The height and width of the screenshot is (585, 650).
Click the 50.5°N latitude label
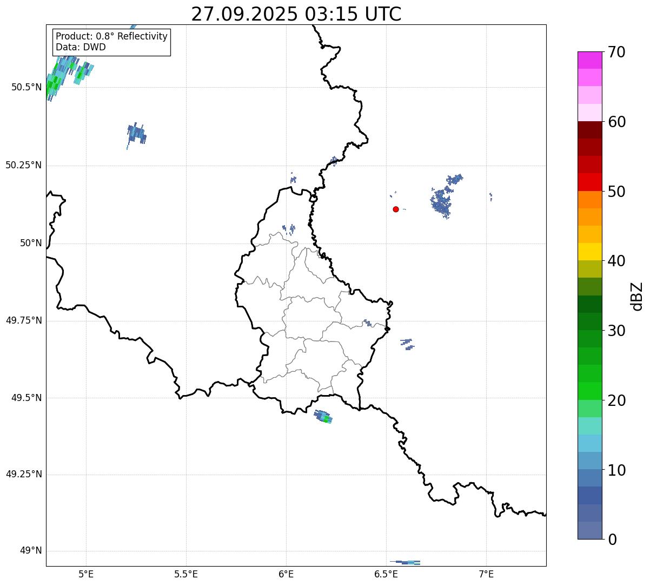pos(26,87)
